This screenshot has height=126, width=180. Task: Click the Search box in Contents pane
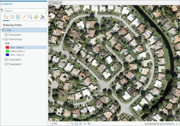coord(25,10)
